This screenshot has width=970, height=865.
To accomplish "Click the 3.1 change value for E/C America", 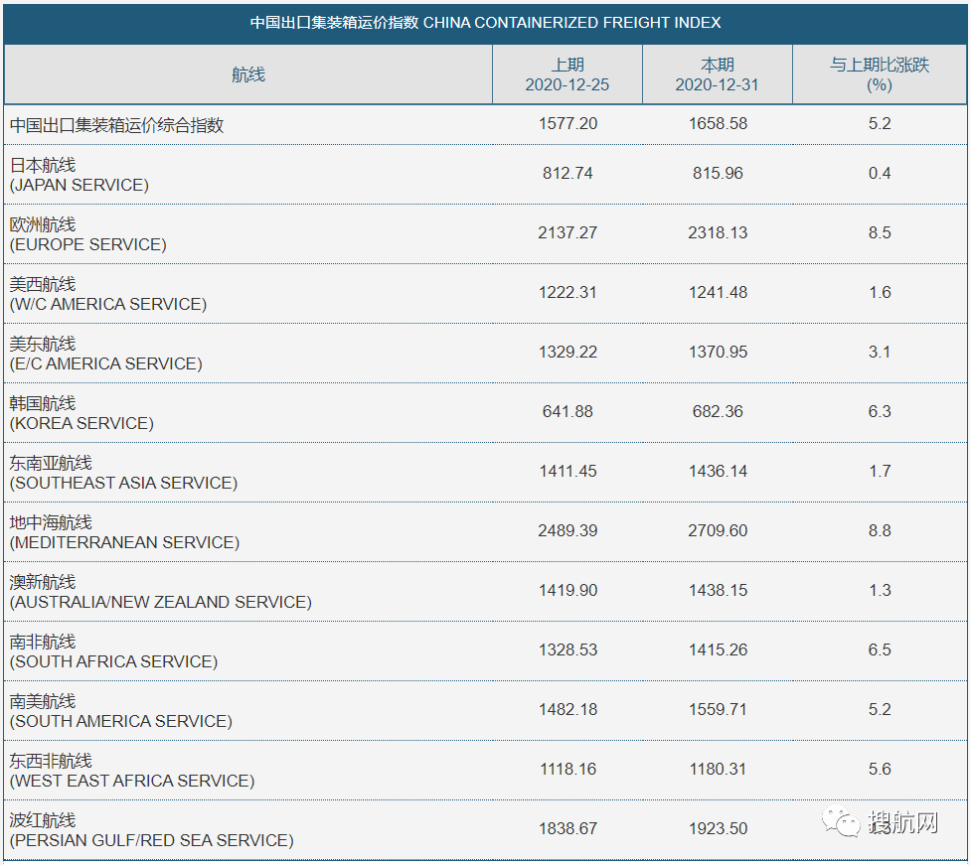I will pyautogui.click(x=879, y=352).
